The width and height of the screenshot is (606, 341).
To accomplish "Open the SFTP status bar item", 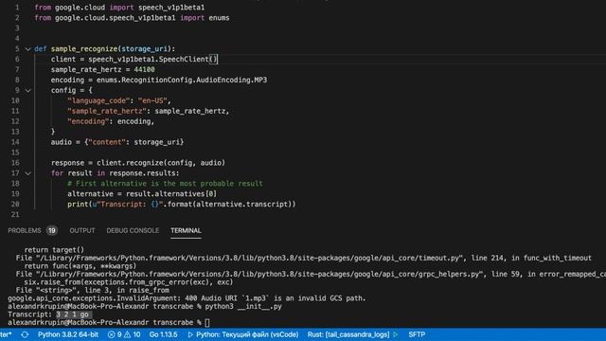I will [417, 334].
